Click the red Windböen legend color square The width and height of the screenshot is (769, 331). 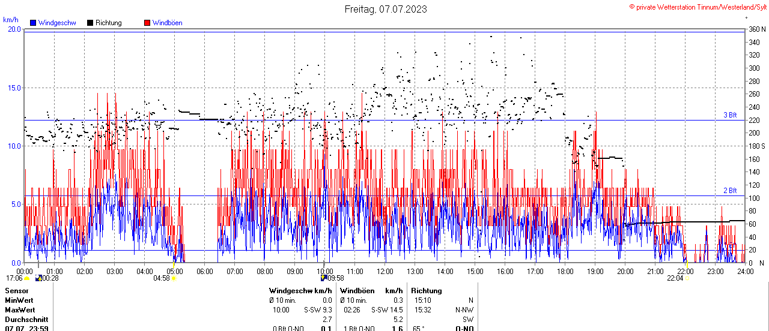[x=147, y=23]
